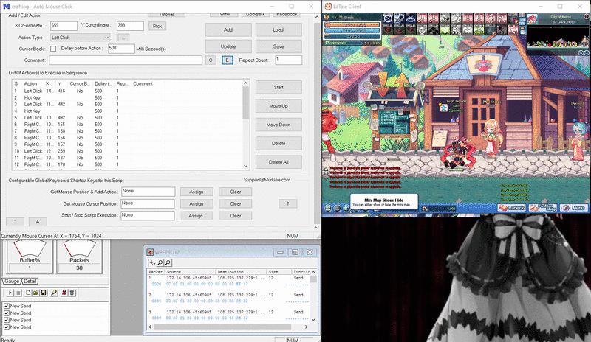
Task: Click WPEPRO12 packet list scroll-right arrow
Action: tap(306, 327)
